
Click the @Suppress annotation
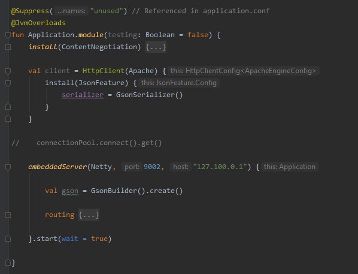pyautogui.click(x=30, y=11)
